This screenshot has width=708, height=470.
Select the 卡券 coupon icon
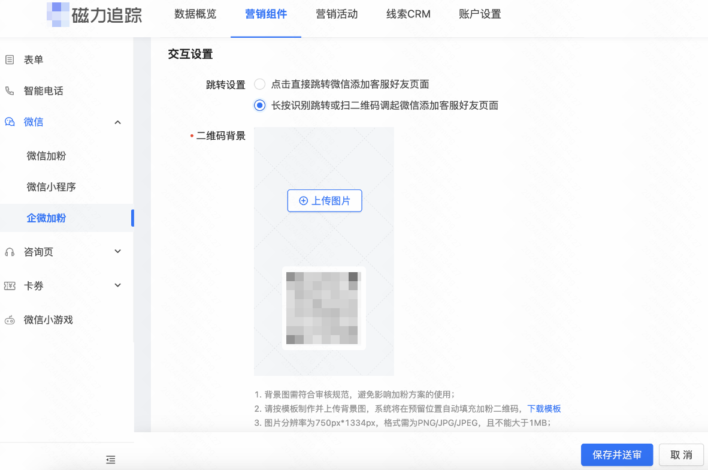point(9,285)
